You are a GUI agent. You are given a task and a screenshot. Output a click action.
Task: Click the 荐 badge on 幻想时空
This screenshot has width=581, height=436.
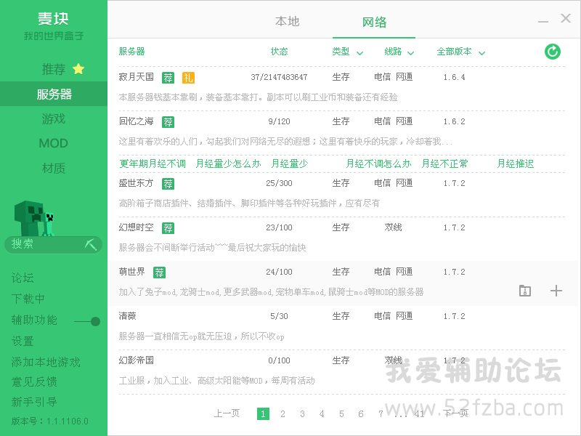click(x=168, y=228)
